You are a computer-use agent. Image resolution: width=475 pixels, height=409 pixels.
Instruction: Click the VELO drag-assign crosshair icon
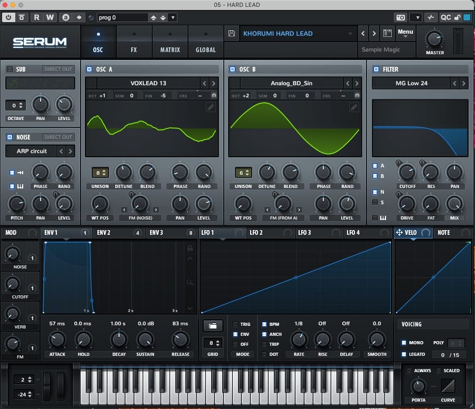(x=399, y=233)
